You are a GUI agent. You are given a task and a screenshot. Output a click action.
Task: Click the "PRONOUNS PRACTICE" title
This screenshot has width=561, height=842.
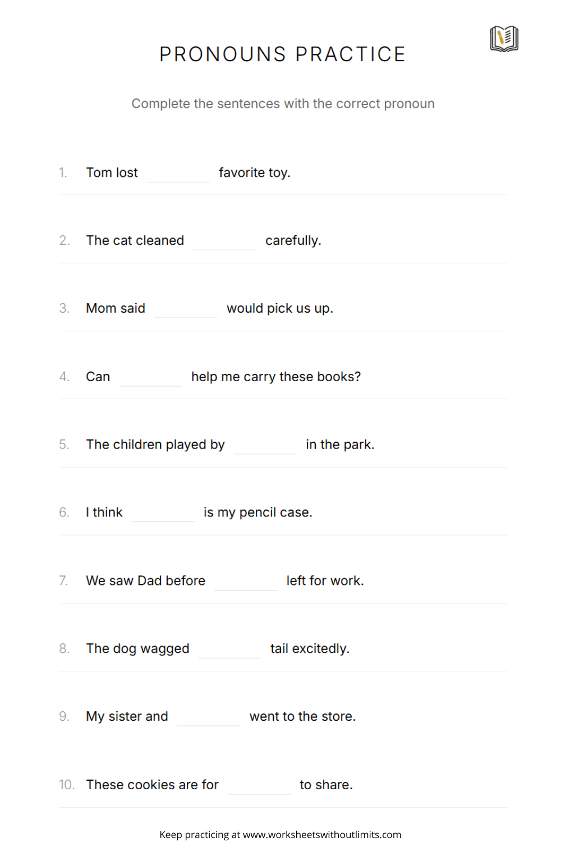(282, 54)
